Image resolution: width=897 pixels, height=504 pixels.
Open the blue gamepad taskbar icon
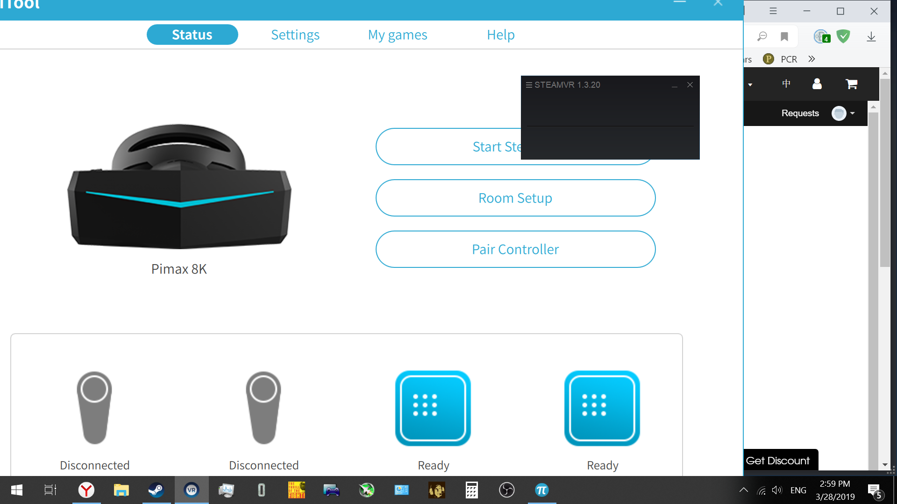coord(332,490)
